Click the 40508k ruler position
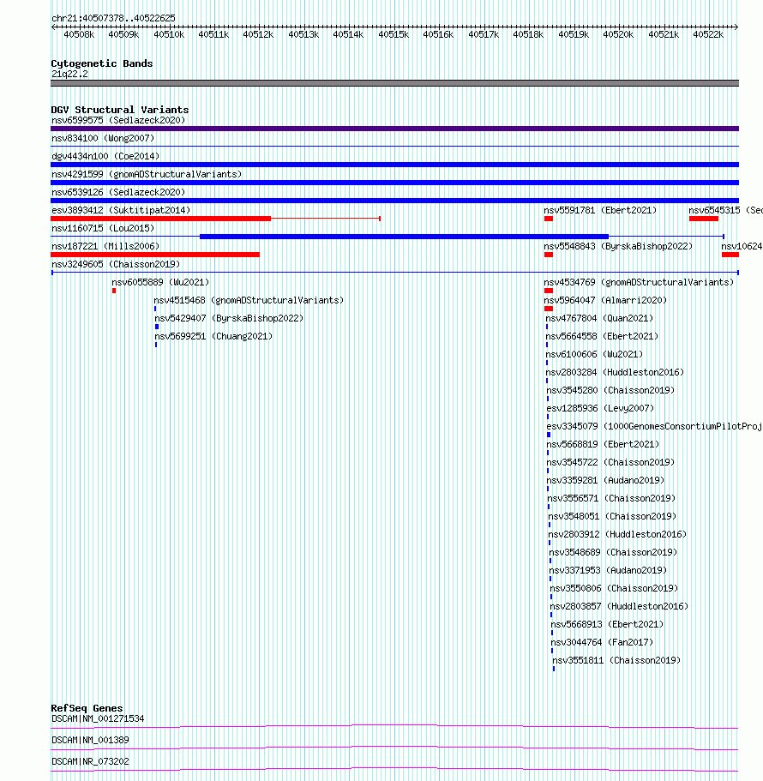Screen dimensions: 763x781 point(79,34)
